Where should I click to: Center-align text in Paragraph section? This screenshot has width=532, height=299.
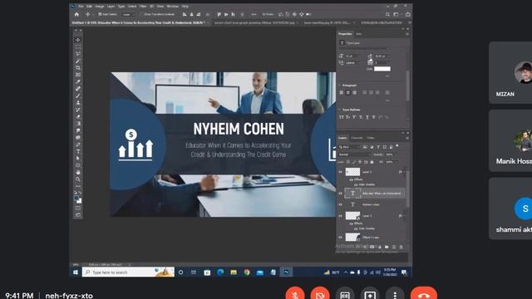(347, 92)
